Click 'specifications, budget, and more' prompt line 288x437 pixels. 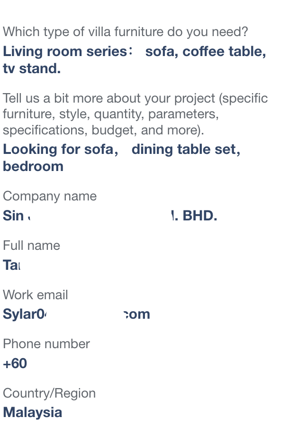103,130
